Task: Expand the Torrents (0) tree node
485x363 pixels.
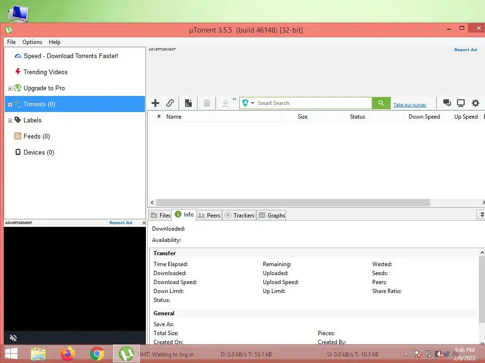Action: tap(10, 104)
